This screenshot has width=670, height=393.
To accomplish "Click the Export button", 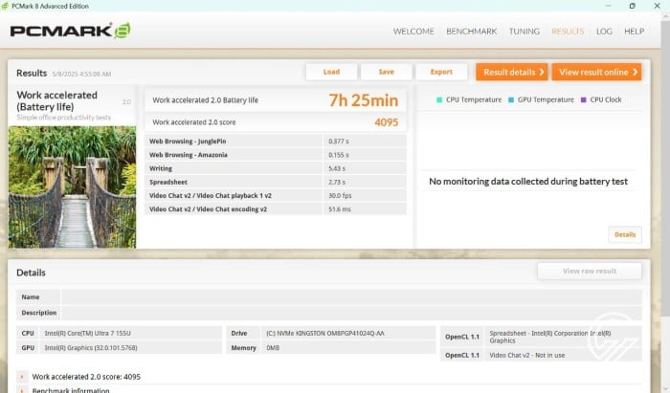I will click(x=441, y=72).
